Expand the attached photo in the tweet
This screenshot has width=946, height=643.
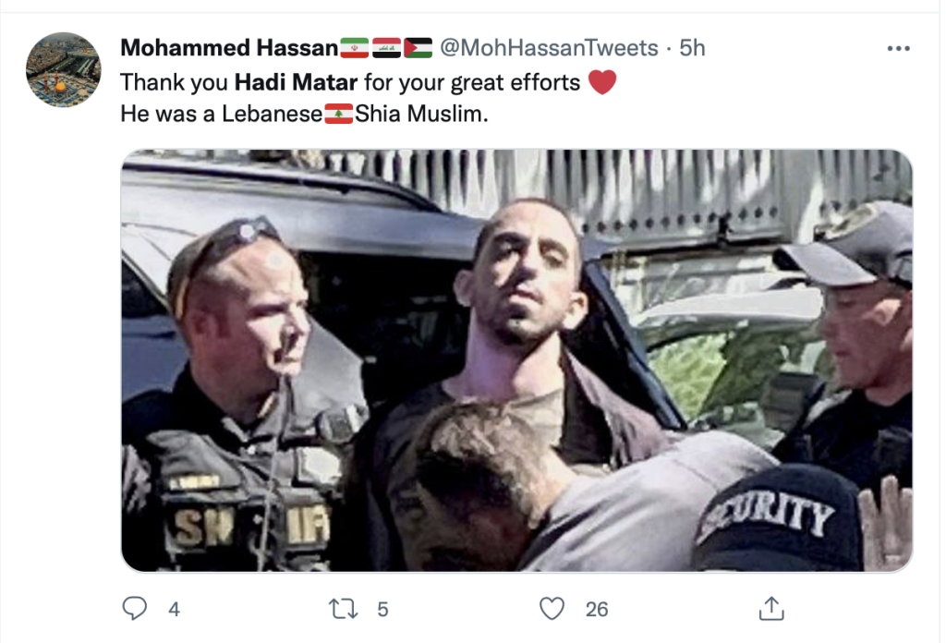(516, 360)
